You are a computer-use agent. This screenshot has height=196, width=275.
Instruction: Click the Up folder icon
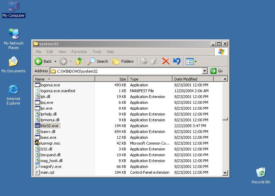pos(79,61)
